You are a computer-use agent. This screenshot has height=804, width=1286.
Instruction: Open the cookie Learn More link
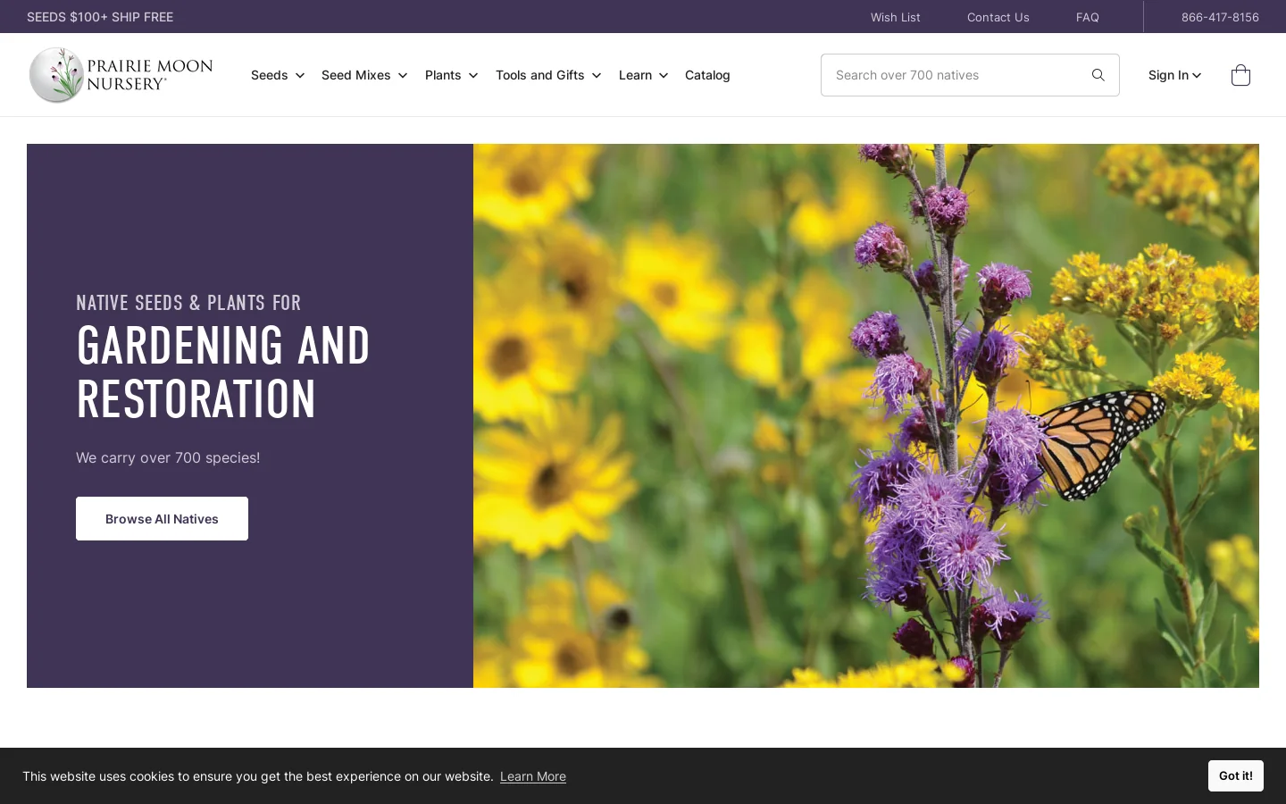(x=533, y=776)
